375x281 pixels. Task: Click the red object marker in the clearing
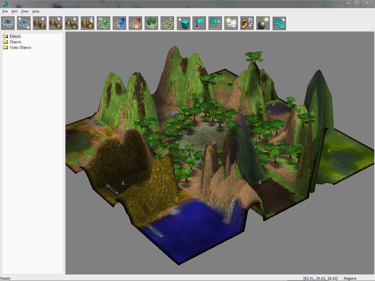pyautogui.click(x=214, y=143)
